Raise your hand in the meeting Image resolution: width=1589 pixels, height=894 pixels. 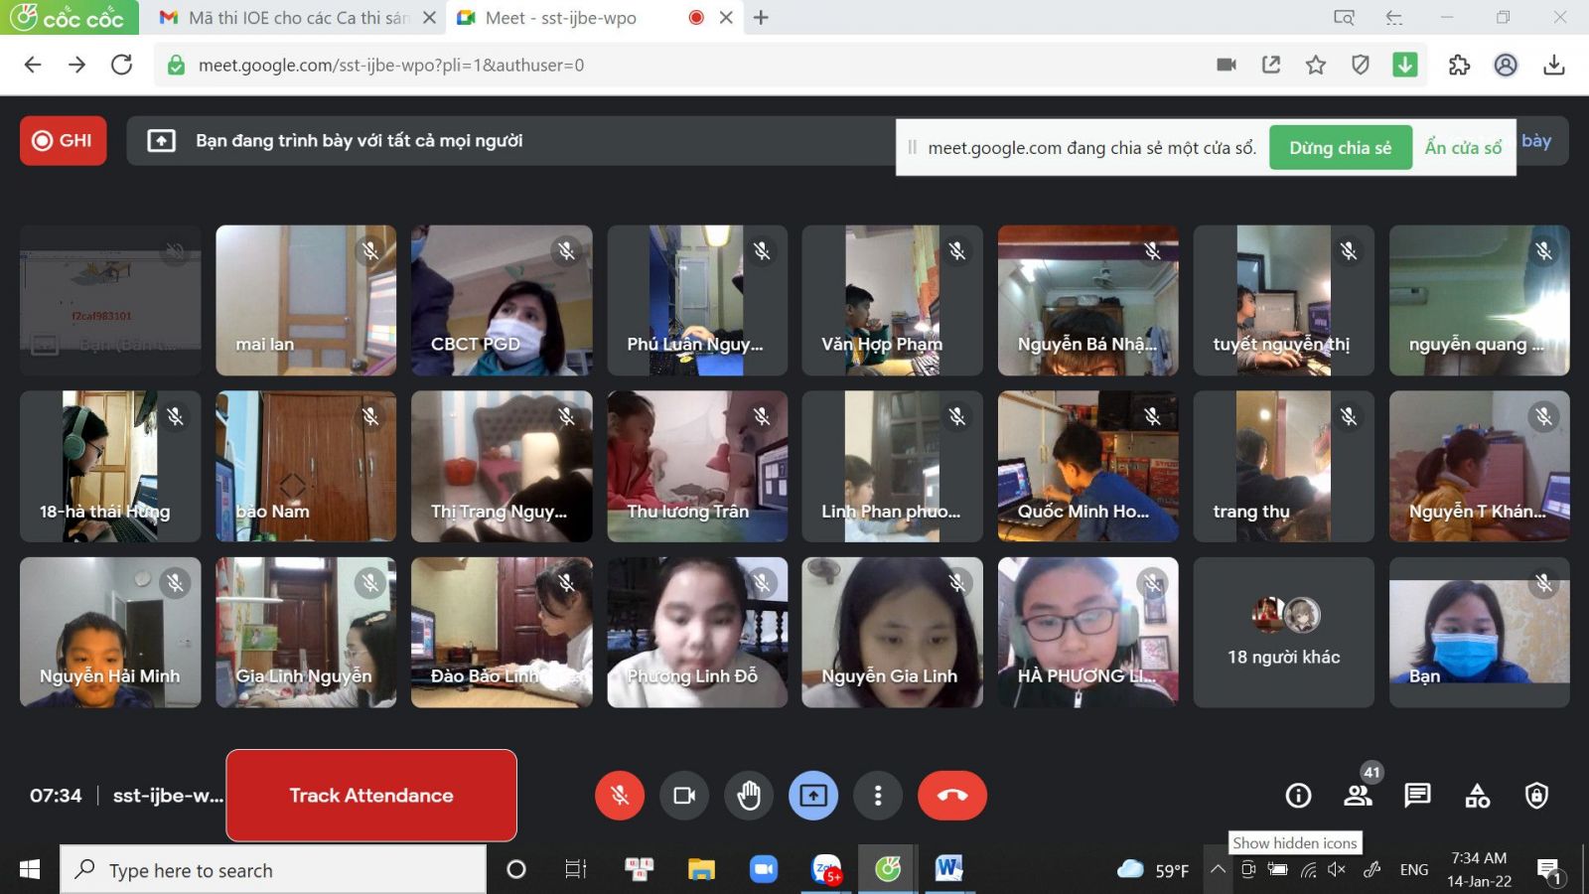coord(749,796)
